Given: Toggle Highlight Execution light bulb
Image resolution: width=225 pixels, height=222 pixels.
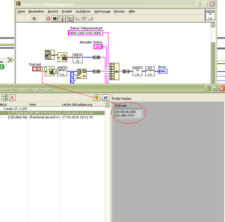Looking at the screenshot, I should (62, 19).
